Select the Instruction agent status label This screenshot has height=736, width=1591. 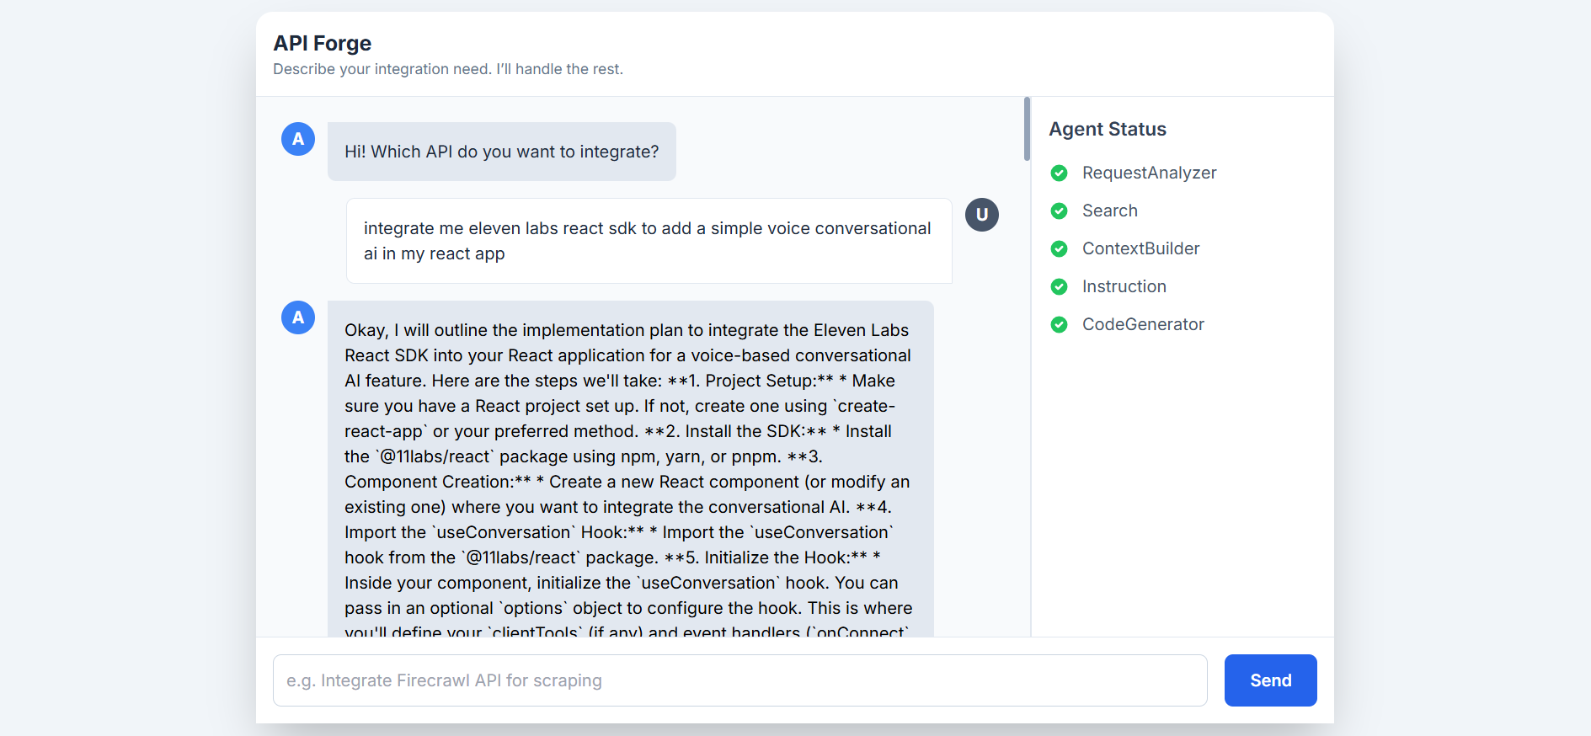(1124, 287)
